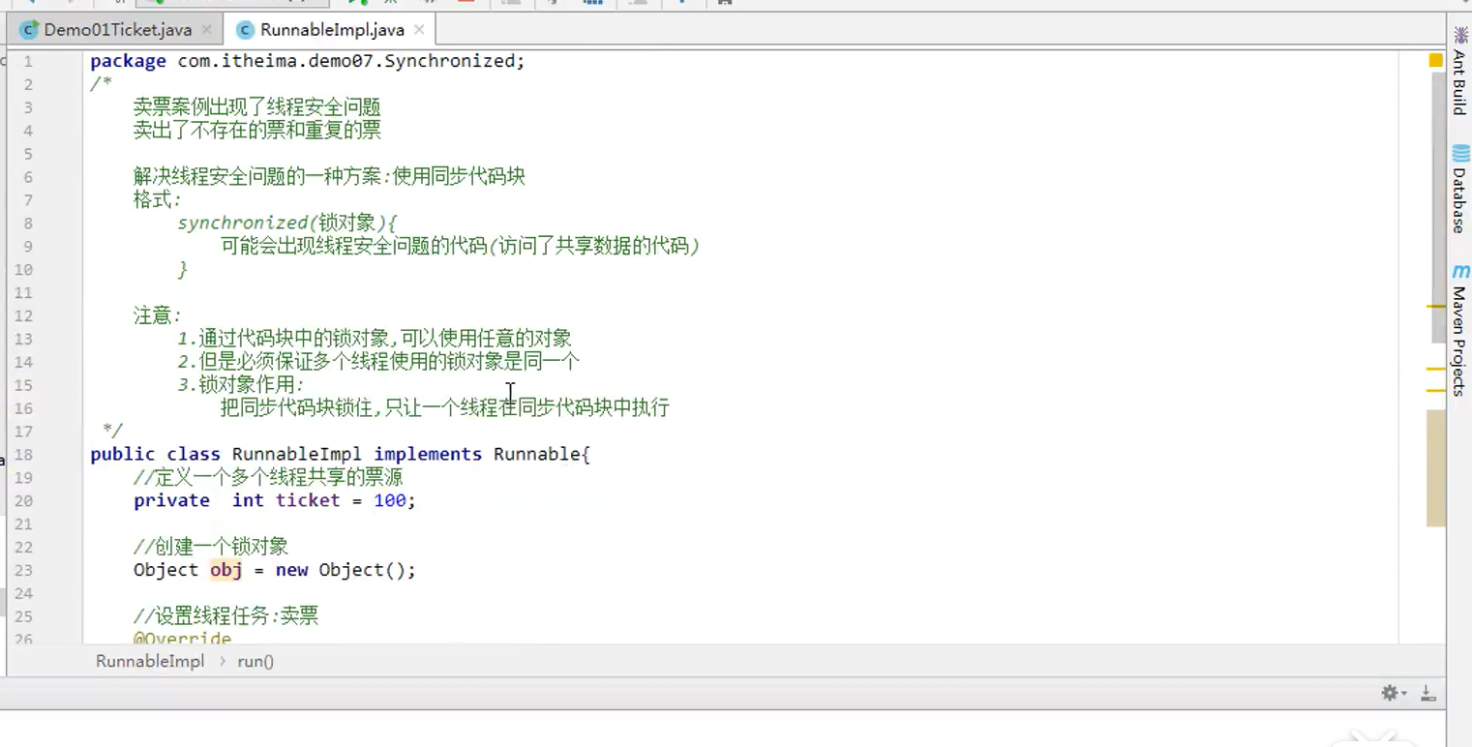
Task: Click the value 100 on line 20
Action: (x=390, y=500)
